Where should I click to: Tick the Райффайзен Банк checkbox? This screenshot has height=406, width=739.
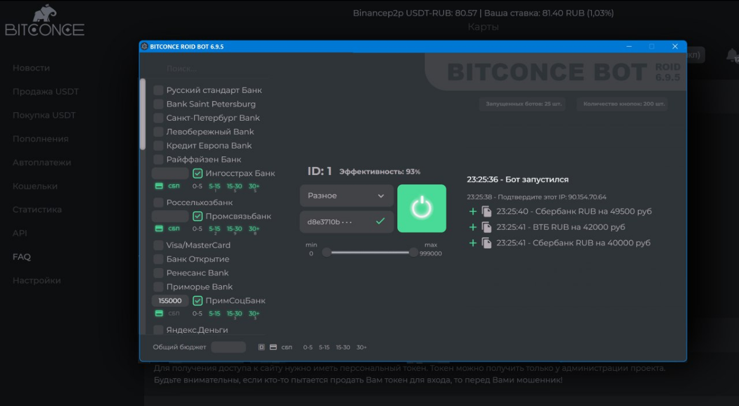(x=158, y=160)
